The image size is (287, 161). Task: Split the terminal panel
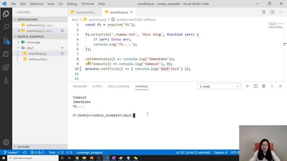(256, 86)
